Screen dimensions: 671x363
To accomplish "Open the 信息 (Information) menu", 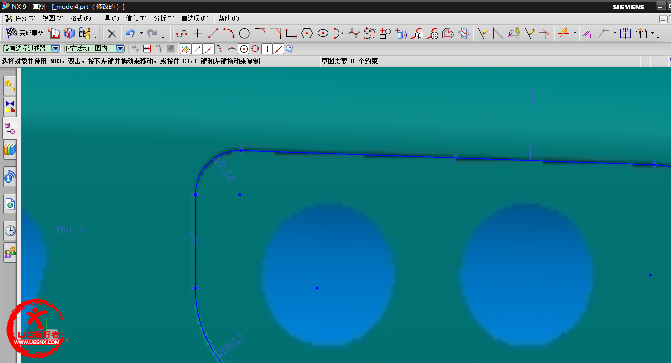I will point(136,18).
